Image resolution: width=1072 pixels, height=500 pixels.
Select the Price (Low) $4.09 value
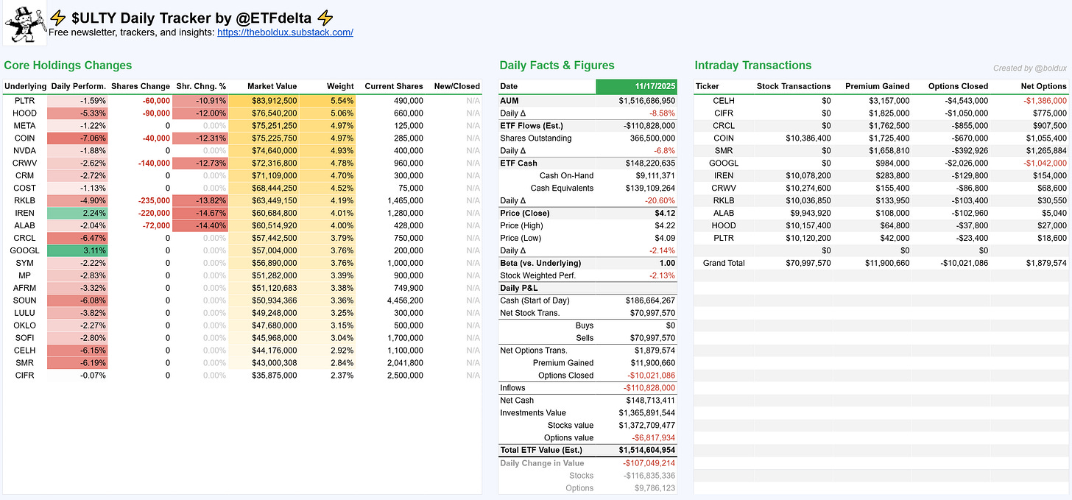click(x=665, y=238)
